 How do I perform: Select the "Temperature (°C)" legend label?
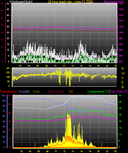pyautogui.click(x=98, y=91)
